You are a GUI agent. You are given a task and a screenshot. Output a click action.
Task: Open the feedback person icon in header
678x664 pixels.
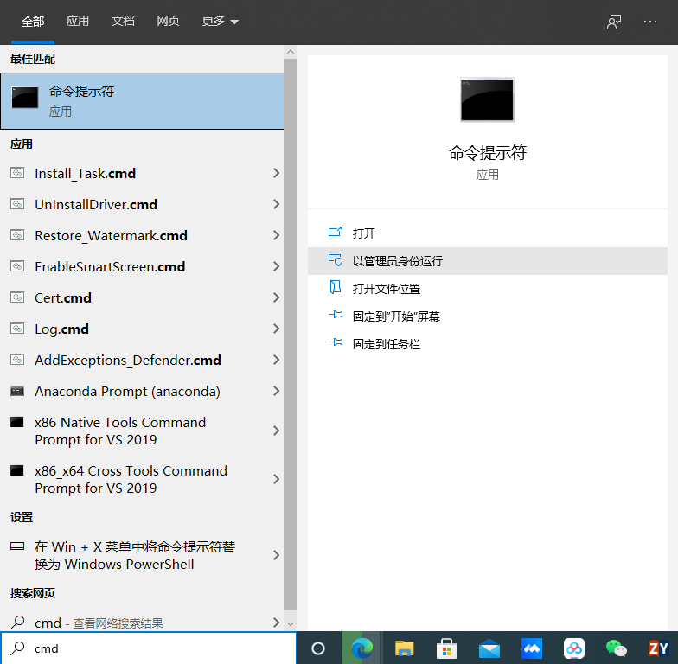click(614, 22)
